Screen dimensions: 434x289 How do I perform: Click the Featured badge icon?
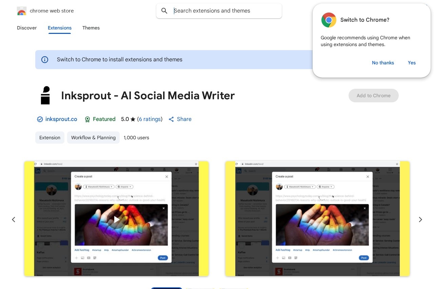tap(87, 119)
